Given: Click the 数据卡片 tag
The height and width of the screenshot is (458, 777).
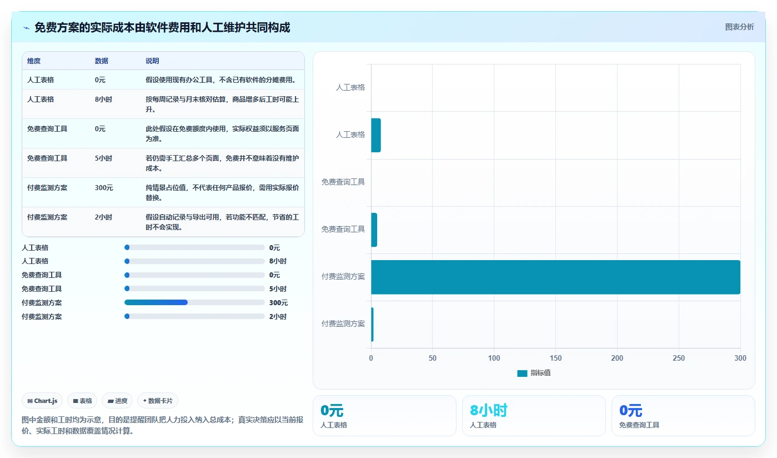Looking at the screenshot, I should (158, 401).
